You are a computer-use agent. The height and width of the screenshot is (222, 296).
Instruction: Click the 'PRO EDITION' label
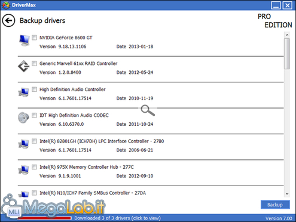pos(275,21)
